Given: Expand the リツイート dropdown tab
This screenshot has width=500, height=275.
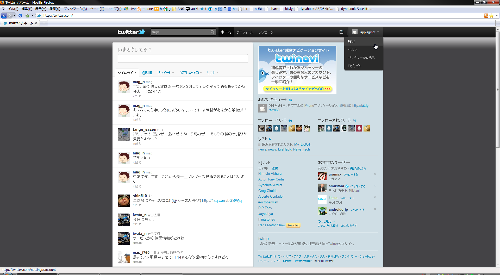Looking at the screenshot, I should click(166, 73).
